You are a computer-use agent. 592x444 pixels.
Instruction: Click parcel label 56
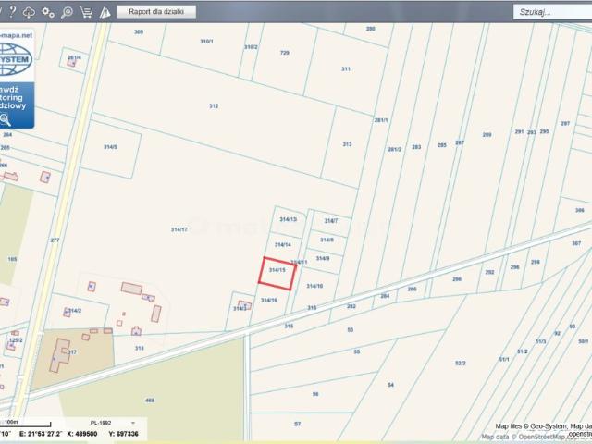pyautogui.click(x=315, y=394)
